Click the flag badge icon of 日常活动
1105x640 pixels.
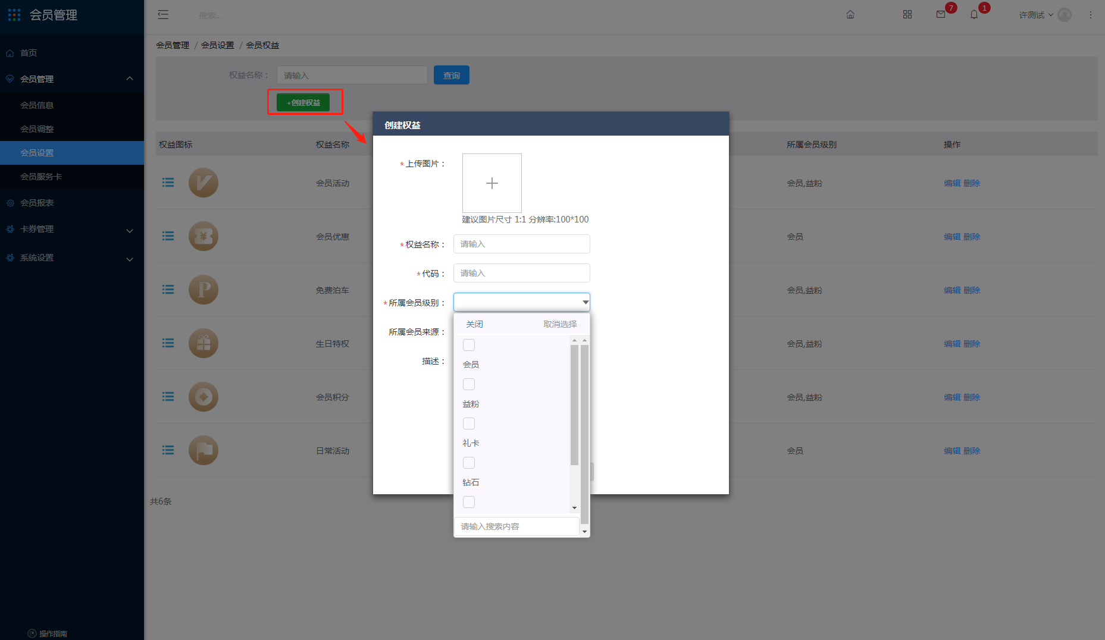(204, 450)
